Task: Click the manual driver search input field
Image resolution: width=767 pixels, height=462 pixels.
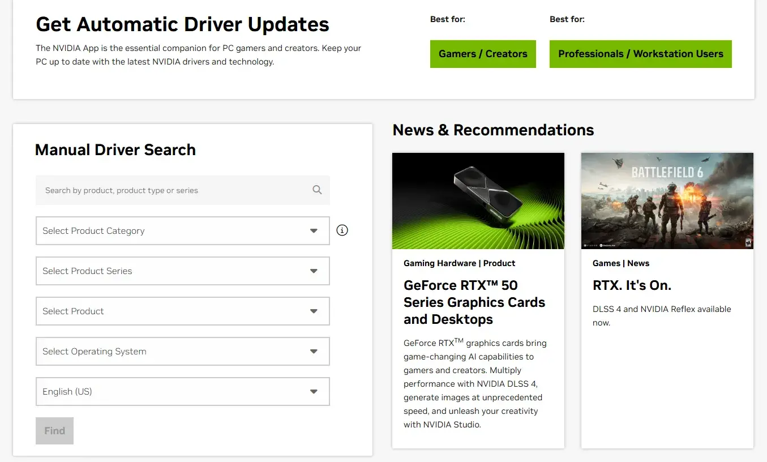Action: [x=170, y=190]
